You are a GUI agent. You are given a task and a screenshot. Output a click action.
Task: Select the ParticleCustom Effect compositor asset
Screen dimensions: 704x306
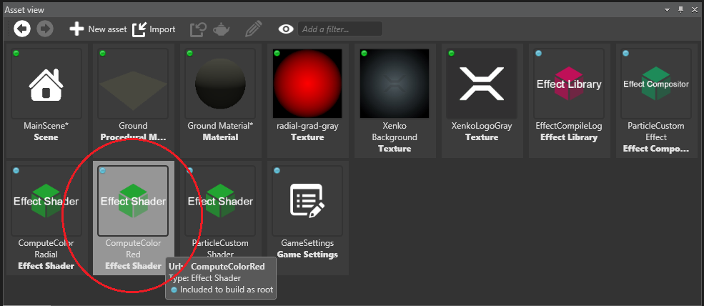pos(656,84)
